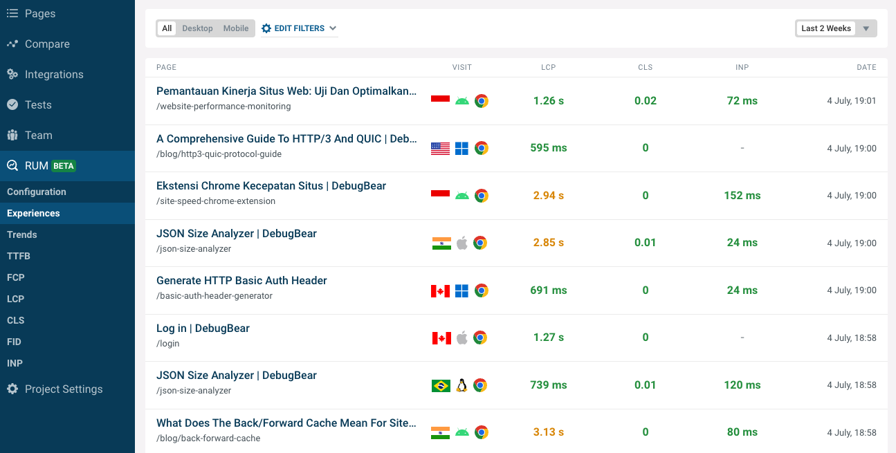Open Integrations in sidebar
The width and height of the screenshot is (896, 453).
pos(67,74)
